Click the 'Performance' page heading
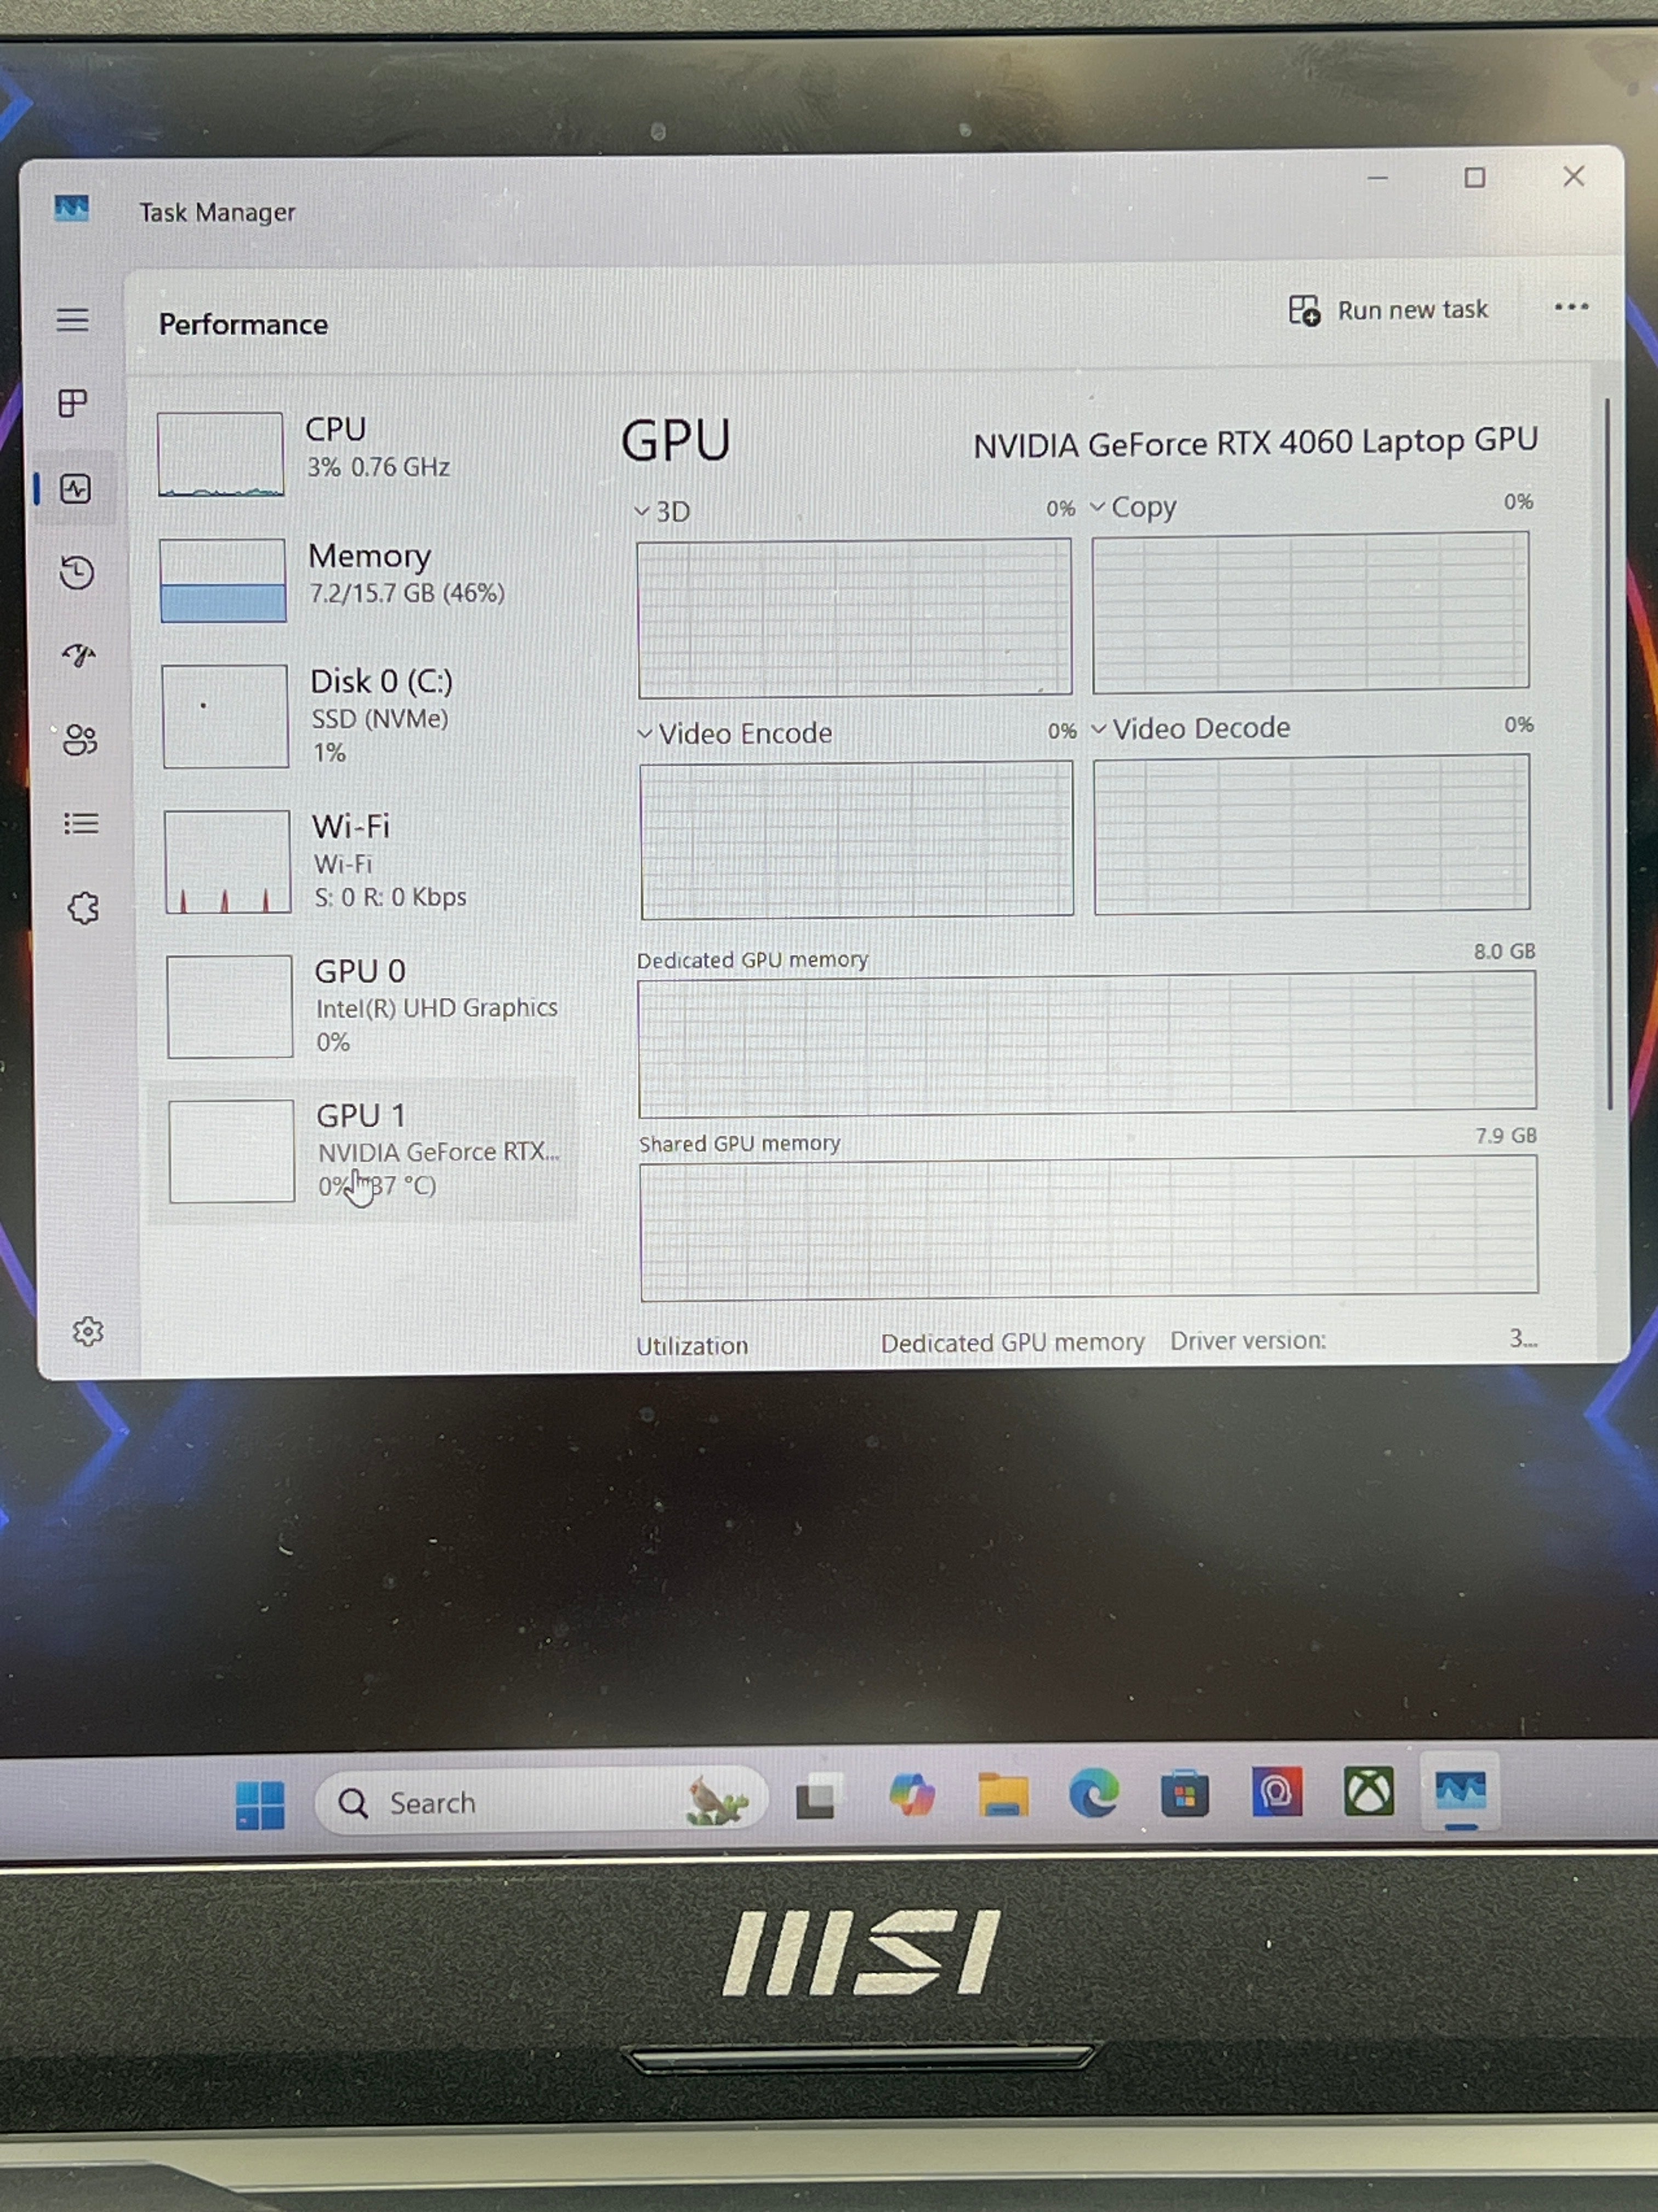Screen dimensions: 1658x2212 coord(243,325)
